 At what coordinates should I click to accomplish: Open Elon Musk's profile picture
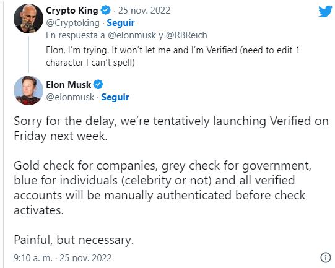pos(28,90)
